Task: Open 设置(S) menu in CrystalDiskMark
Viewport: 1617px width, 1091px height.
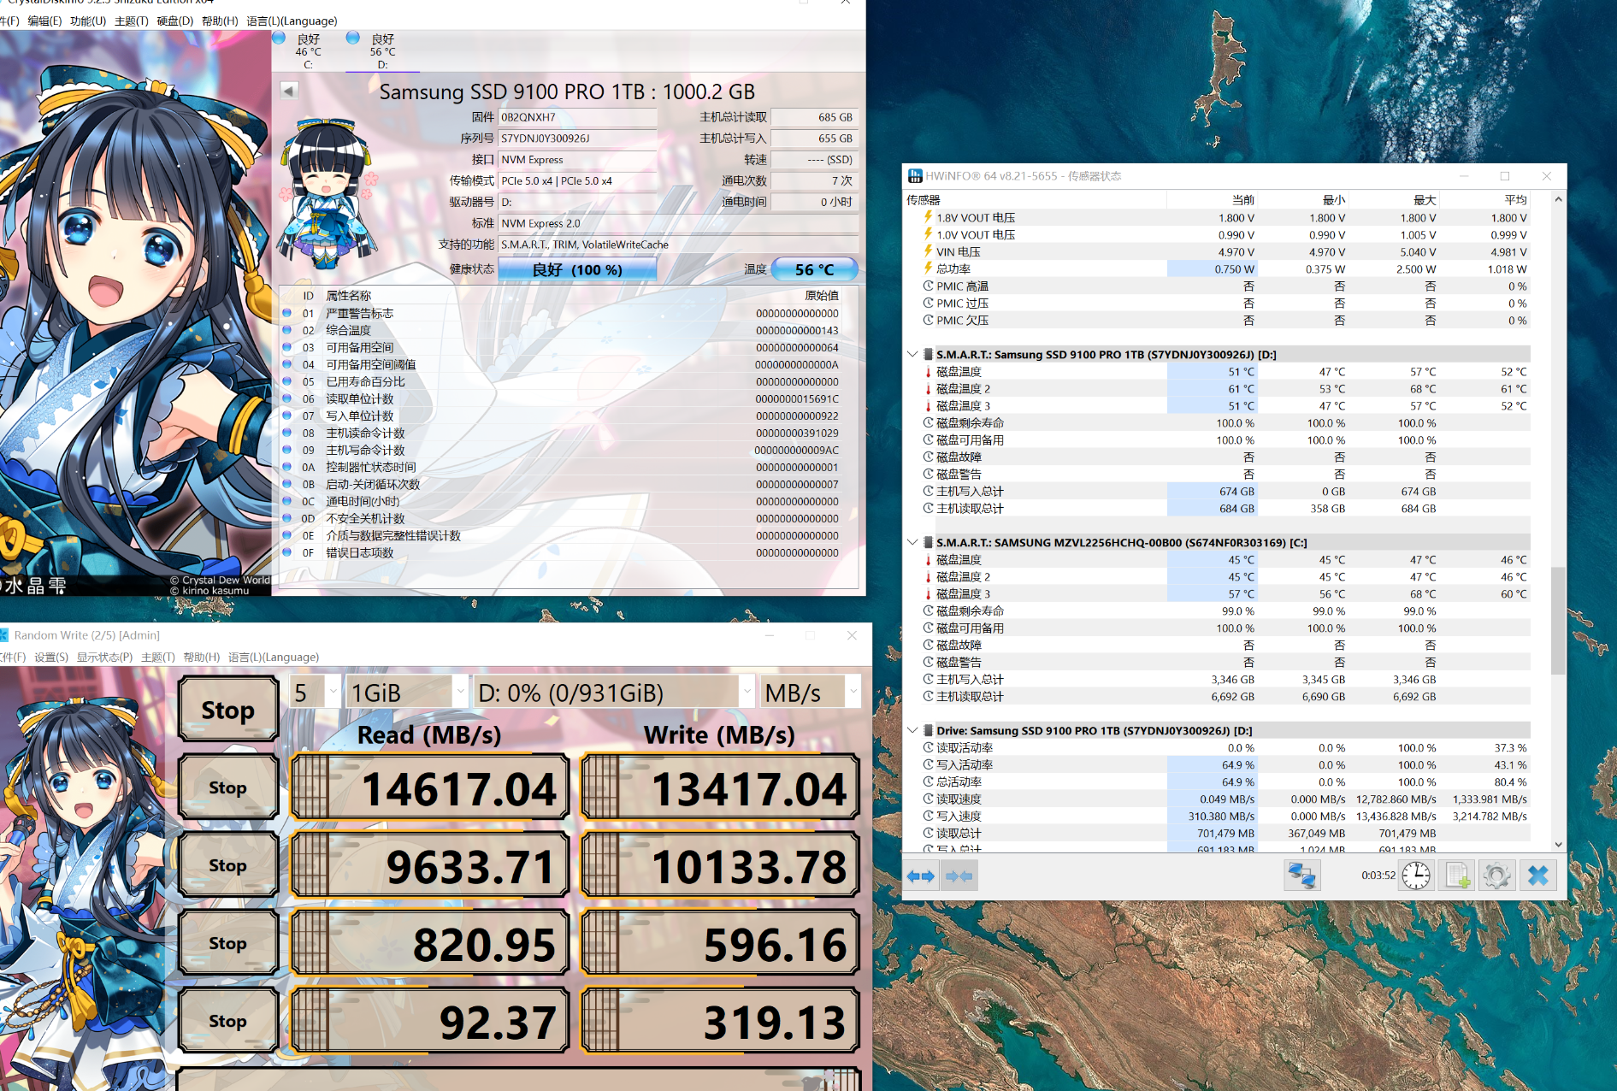Action: point(51,657)
